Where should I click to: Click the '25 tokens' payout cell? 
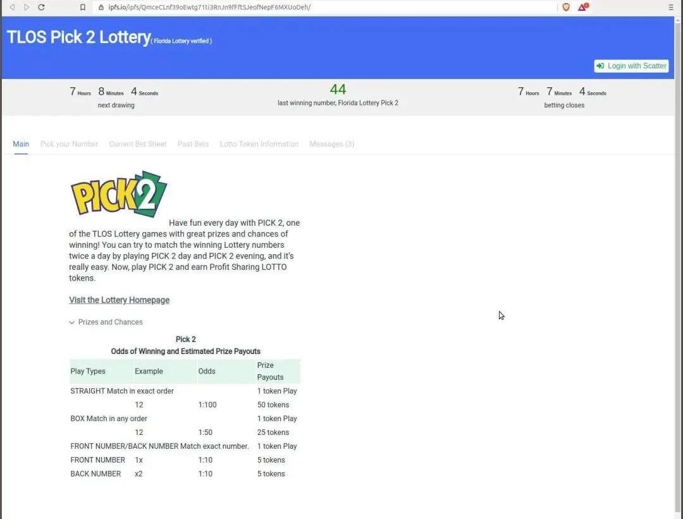click(273, 432)
